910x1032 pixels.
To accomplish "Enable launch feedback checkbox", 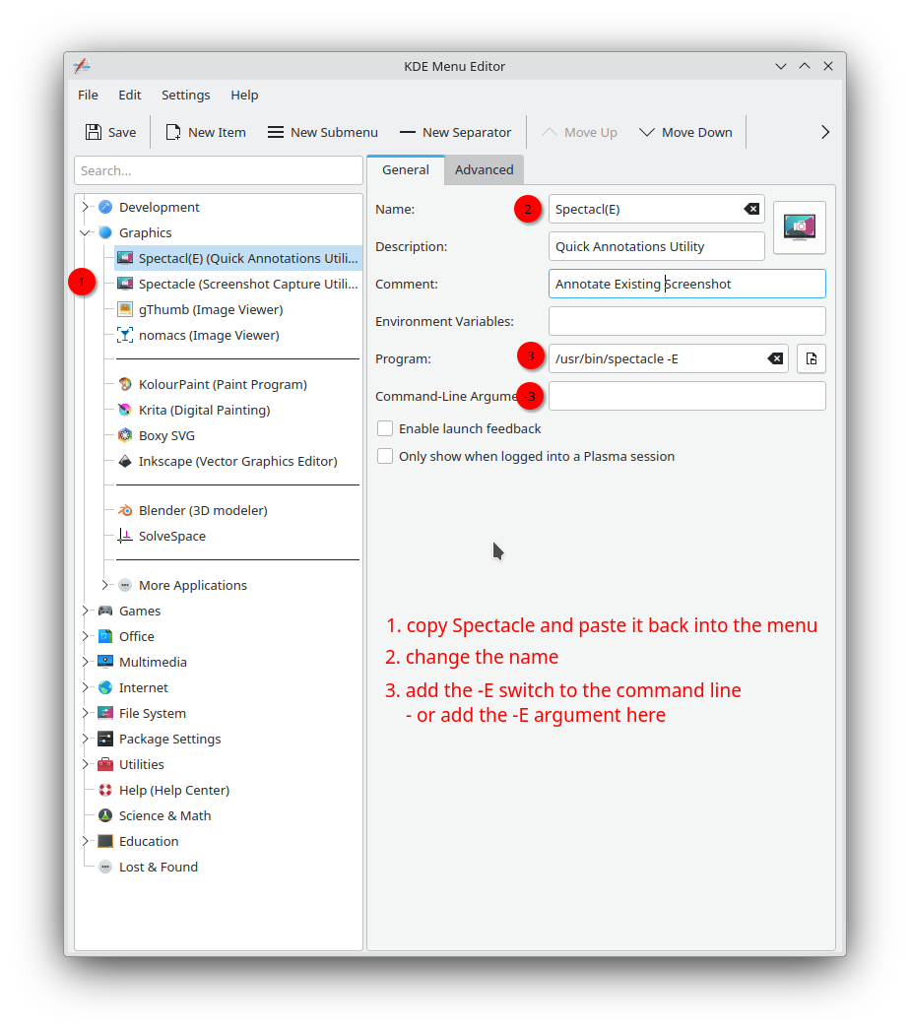I will (x=385, y=428).
